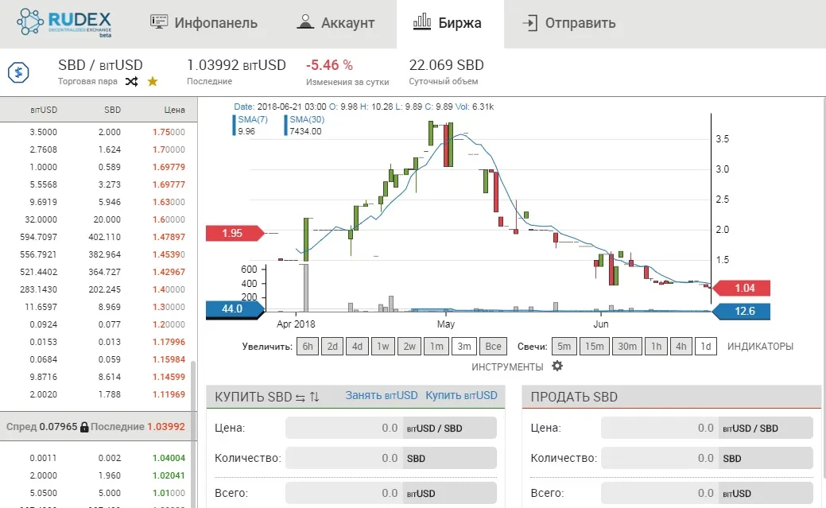Open the ИНДИКАТОРЫ dropdown

(760, 347)
